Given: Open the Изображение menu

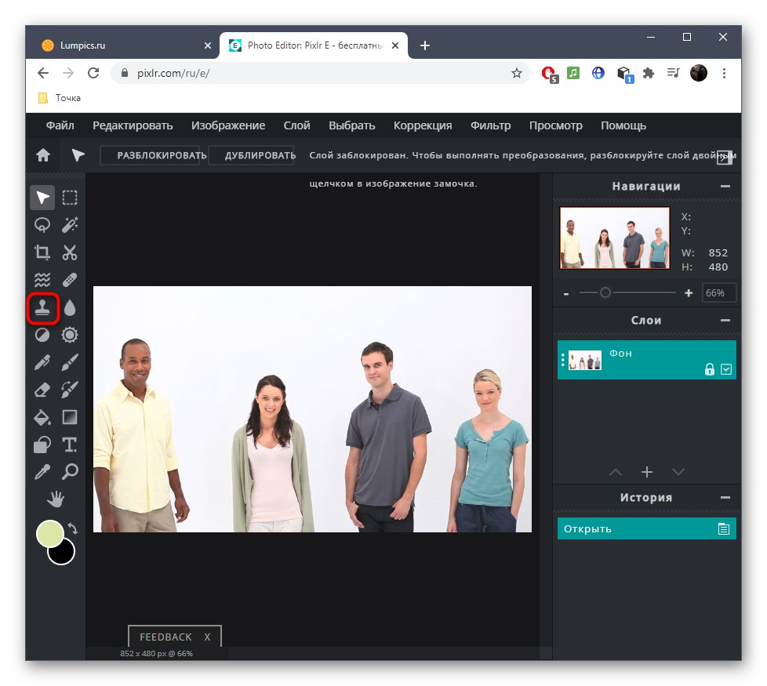Looking at the screenshot, I should pos(228,125).
